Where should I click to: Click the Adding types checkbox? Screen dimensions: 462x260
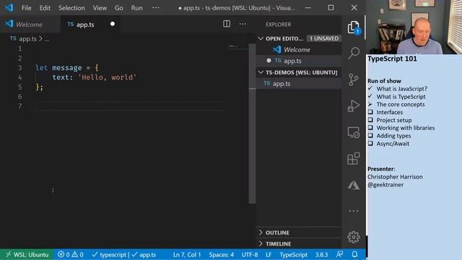(370, 136)
